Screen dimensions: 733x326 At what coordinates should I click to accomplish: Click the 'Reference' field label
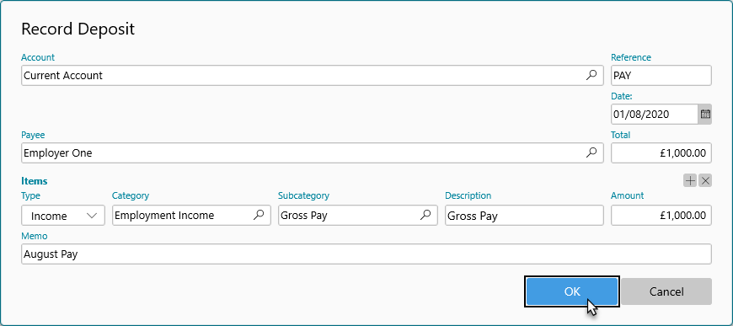pos(630,57)
